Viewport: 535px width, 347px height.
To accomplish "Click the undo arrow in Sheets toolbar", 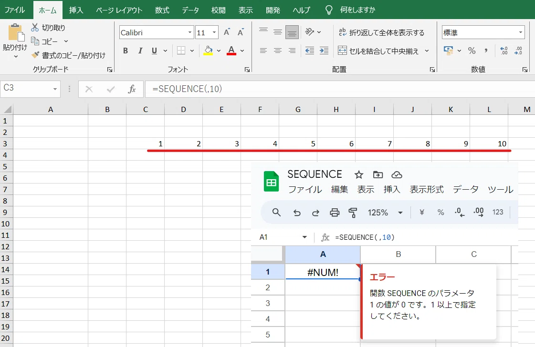I will point(297,213).
